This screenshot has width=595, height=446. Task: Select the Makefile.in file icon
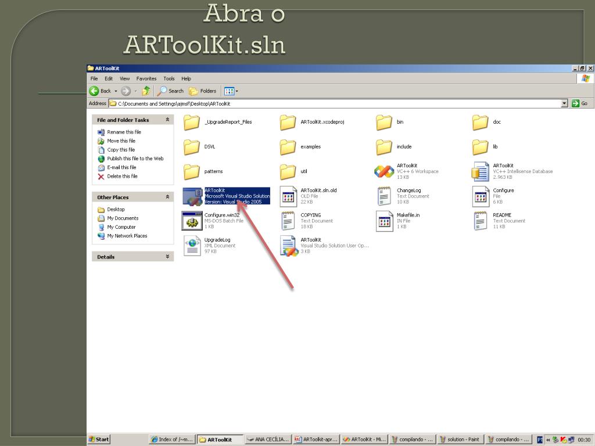pyautogui.click(x=385, y=221)
